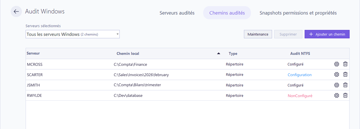Screen dimensions: 360x129
Task: Toggle sort arrow on Chemin local column
Action: (x=219, y=54)
